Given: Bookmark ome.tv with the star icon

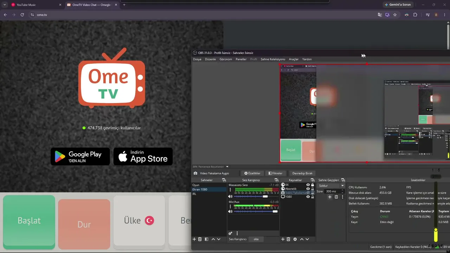Looking at the screenshot, I should [395, 15].
